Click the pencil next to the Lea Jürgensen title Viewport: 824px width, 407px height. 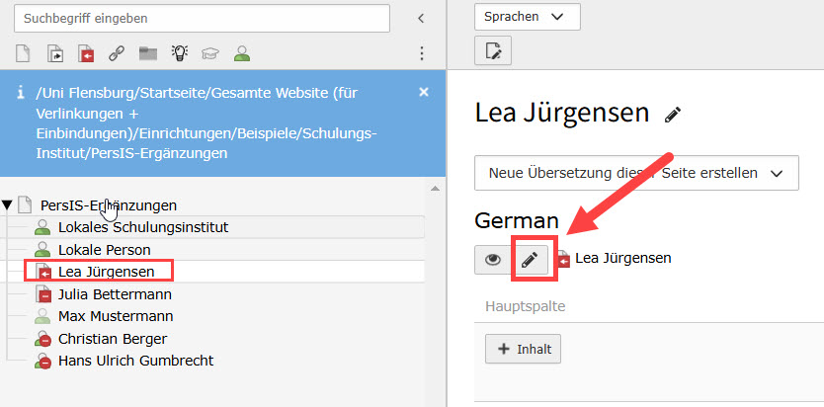click(673, 115)
